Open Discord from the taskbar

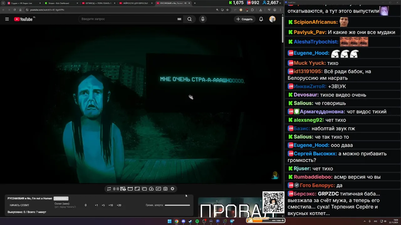tap(183, 221)
